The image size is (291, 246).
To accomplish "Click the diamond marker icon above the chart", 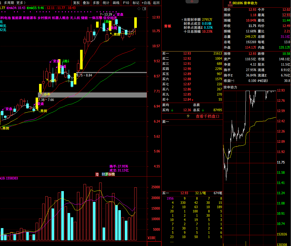I will 139,9.
